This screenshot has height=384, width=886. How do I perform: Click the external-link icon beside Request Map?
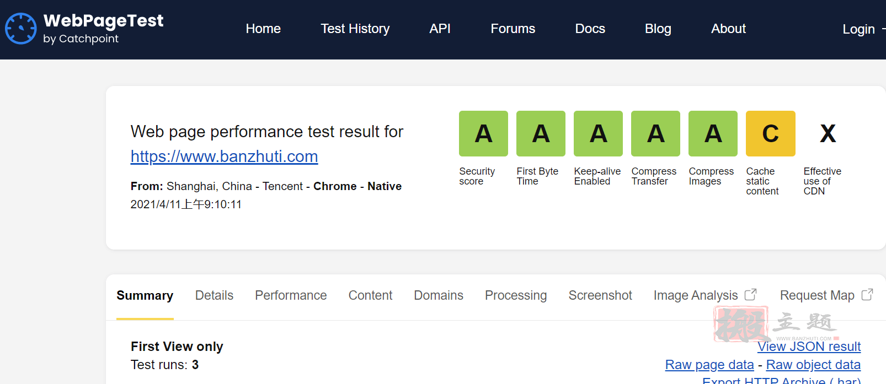867,295
